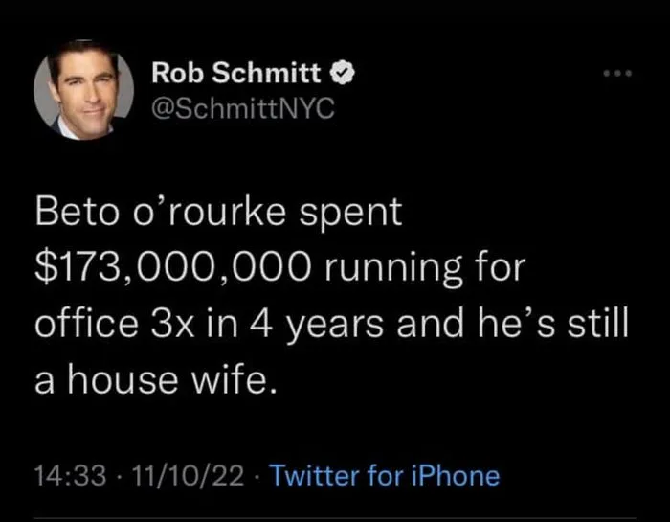Screen dimensions: 670x522
Task: Click "a house wife." tweet line
Action: click(157, 381)
